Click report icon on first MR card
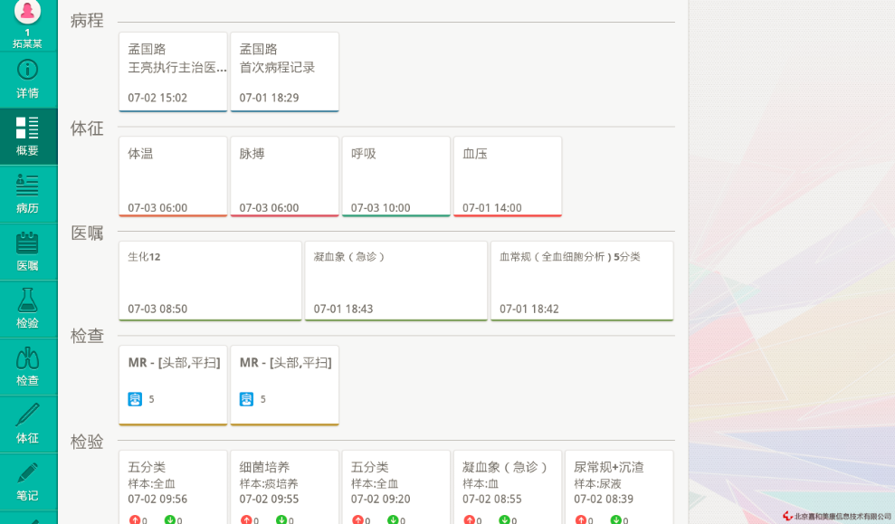 point(134,399)
